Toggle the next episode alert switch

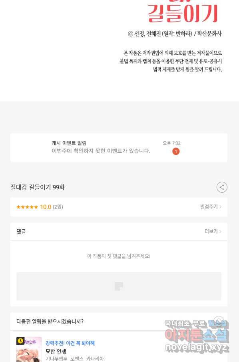click(x=218, y=321)
